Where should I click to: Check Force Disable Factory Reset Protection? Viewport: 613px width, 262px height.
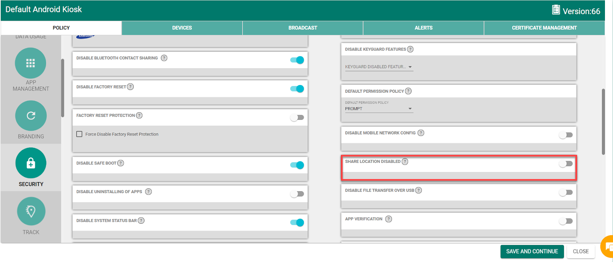79,134
